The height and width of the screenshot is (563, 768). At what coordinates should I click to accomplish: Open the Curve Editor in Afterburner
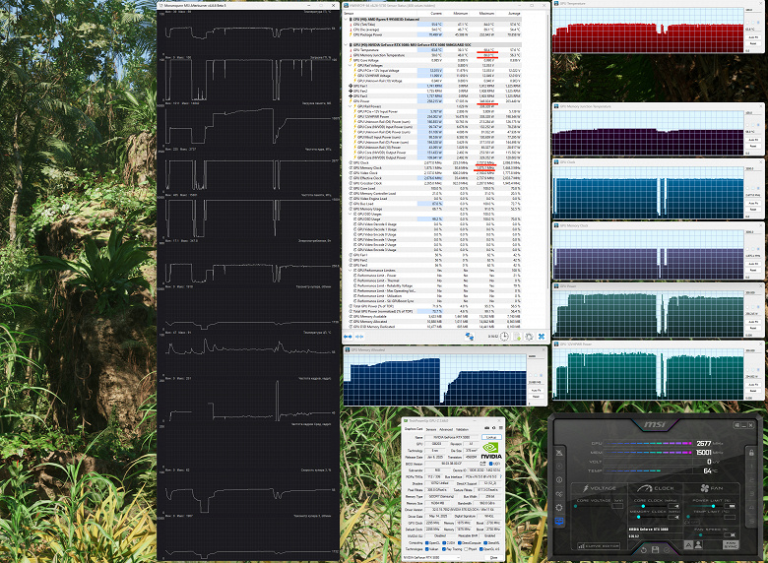[x=599, y=546]
